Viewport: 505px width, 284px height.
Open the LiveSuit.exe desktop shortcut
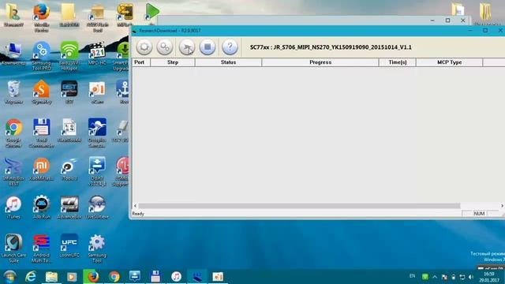click(97, 207)
